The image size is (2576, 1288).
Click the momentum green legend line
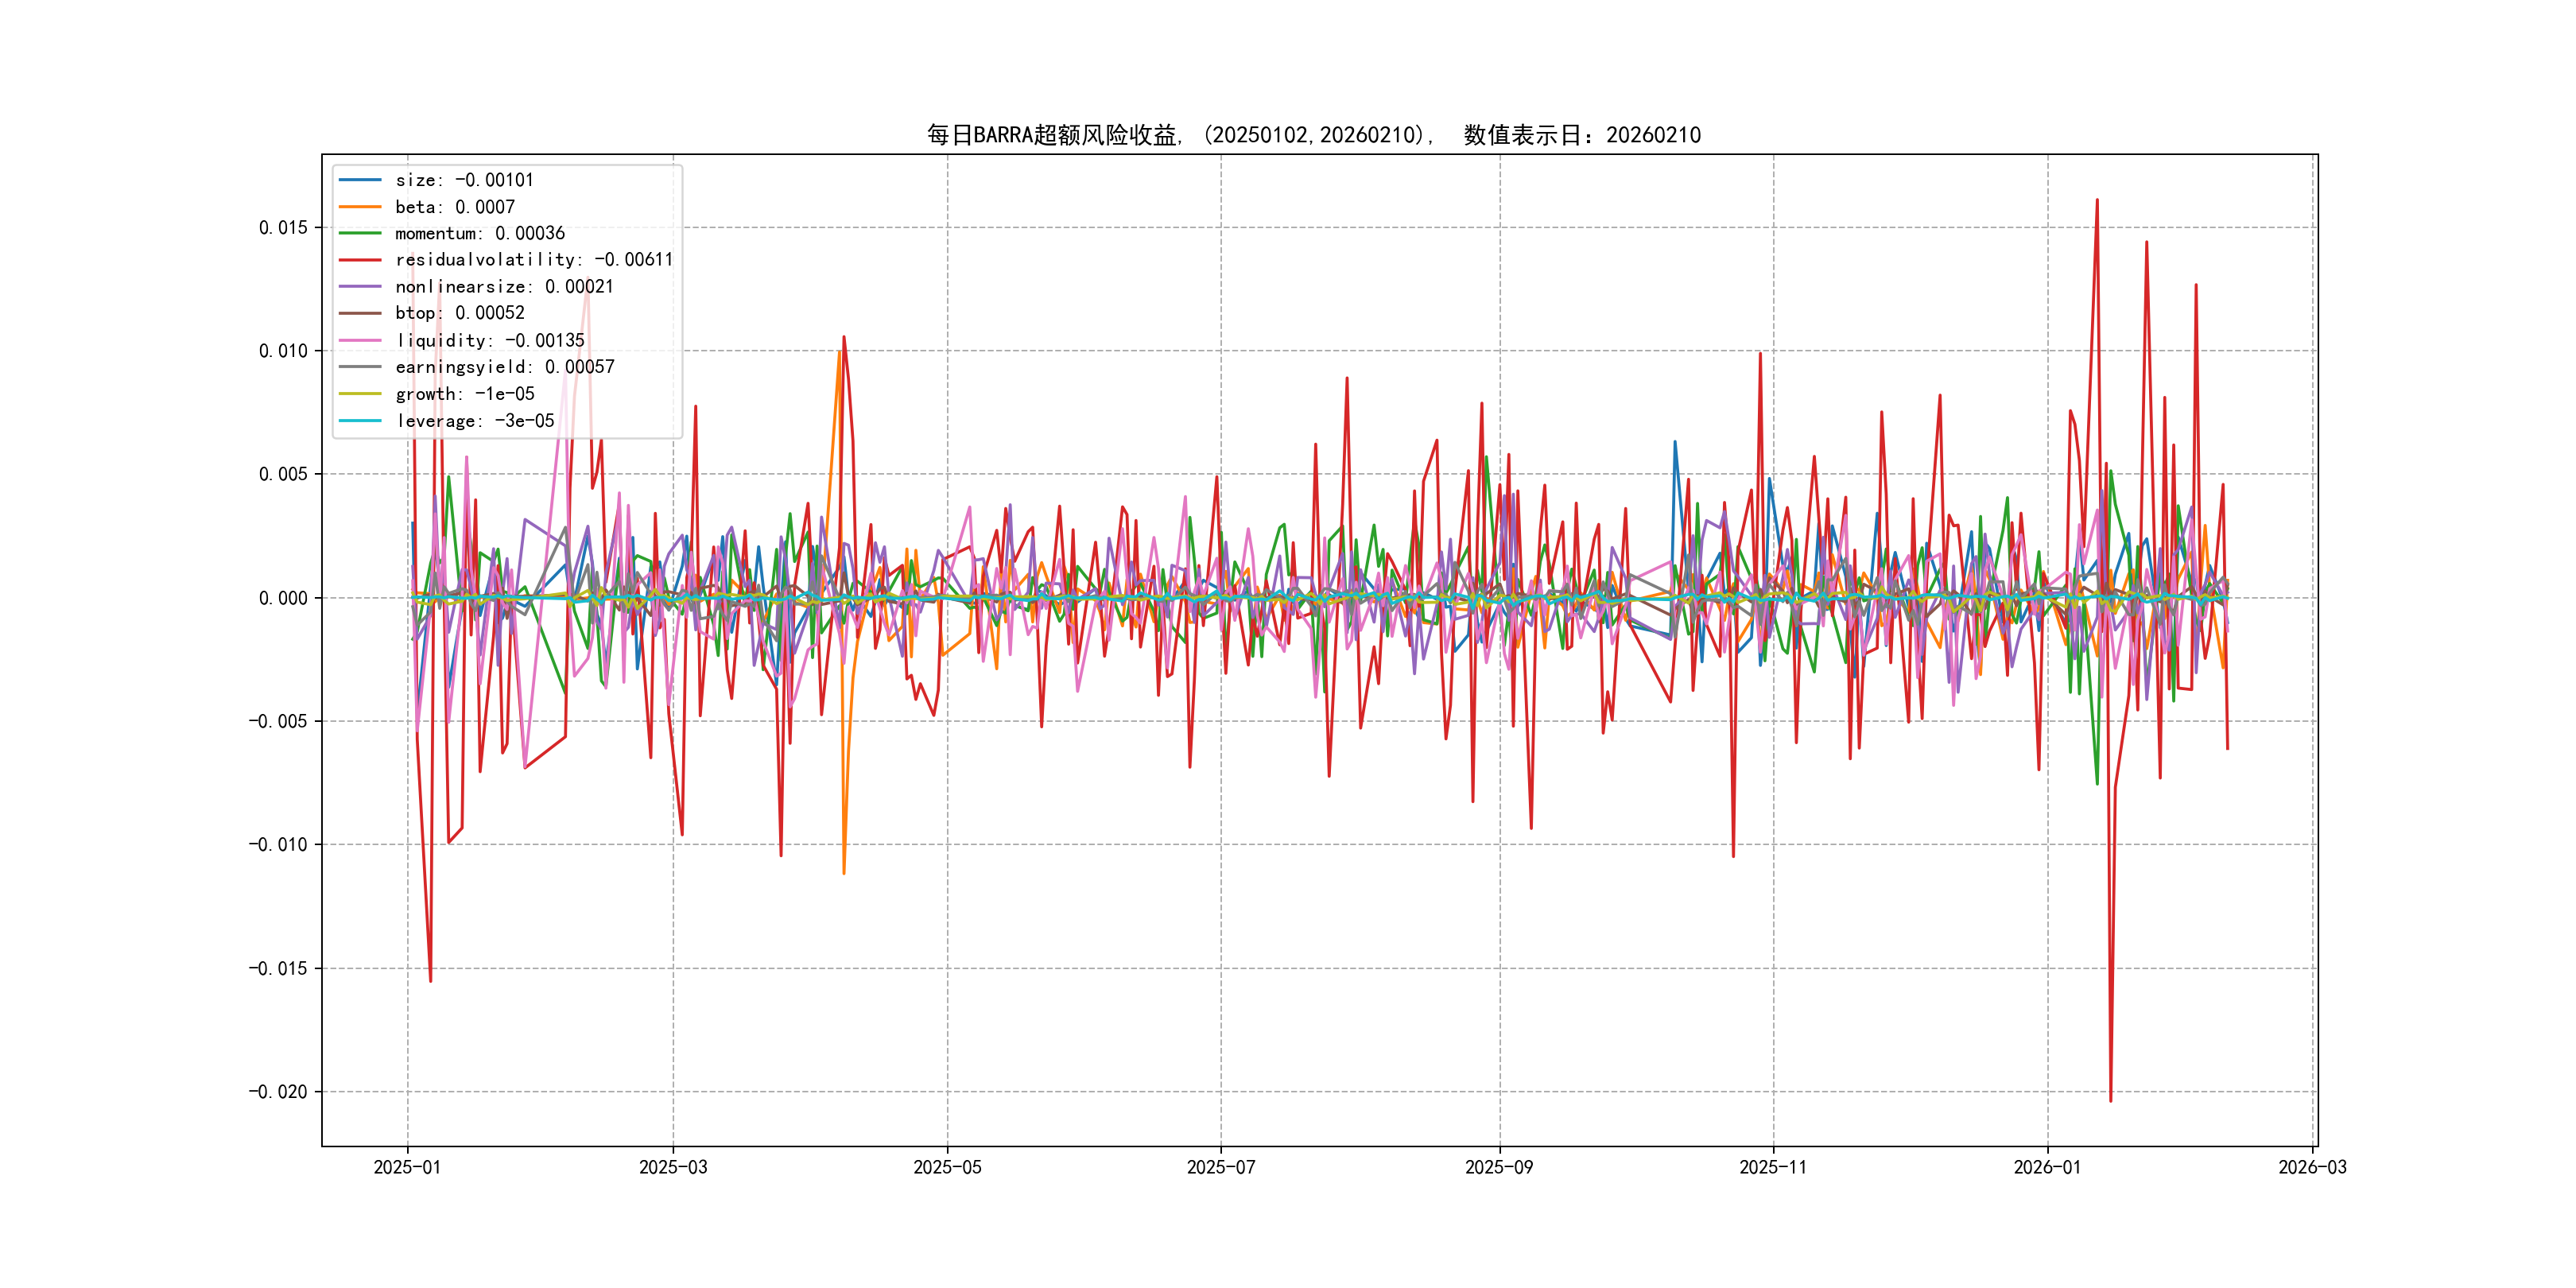click(x=360, y=233)
